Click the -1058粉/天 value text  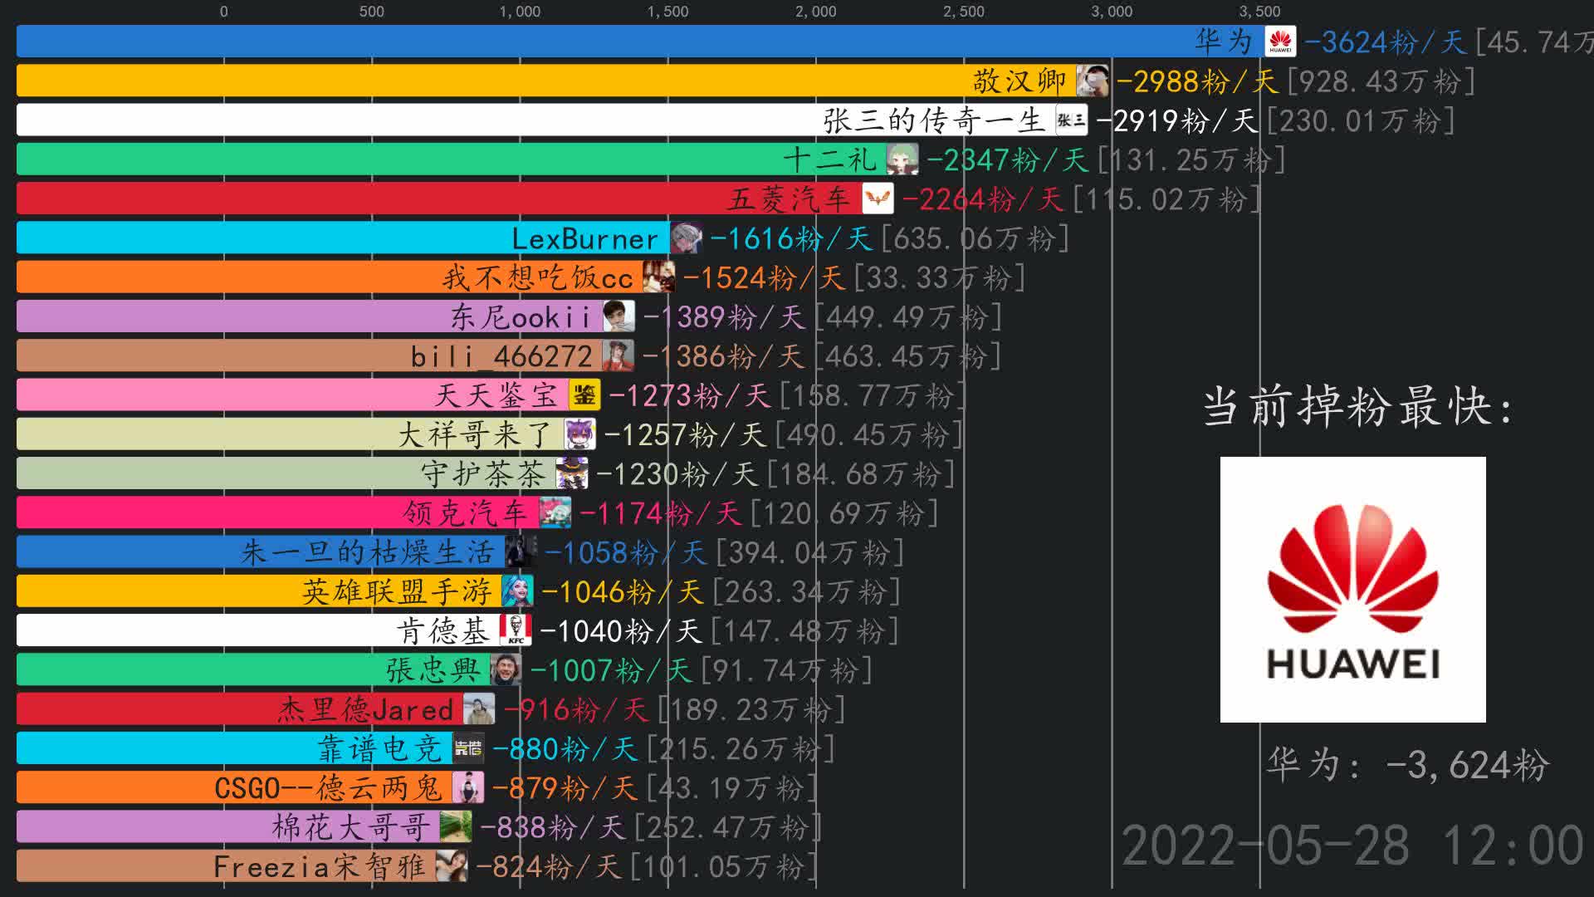[x=626, y=552]
